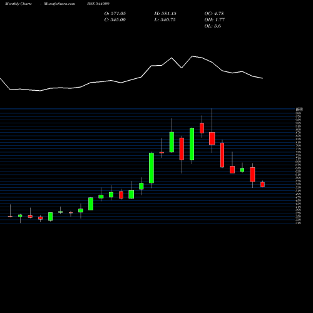This screenshot has width=313, height=313.
Task: Click the peak of the white line chart
Action: [x=192, y=56]
